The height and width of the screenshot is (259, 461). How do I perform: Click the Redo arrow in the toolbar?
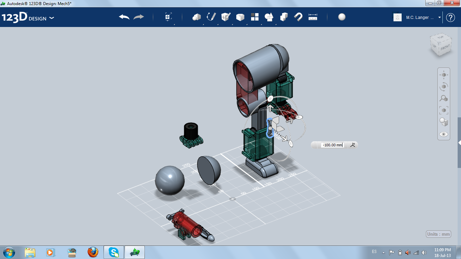coord(139,17)
